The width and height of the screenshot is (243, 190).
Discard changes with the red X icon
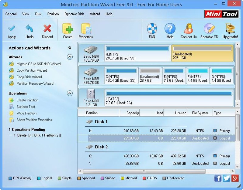tap(47, 29)
